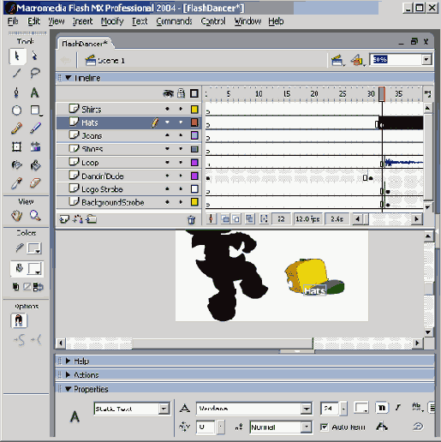Toggle lock dot on Jeans layer
Image resolution: width=441 pixels, height=442 pixels.
pyautogui.click(x=181, y=135)
